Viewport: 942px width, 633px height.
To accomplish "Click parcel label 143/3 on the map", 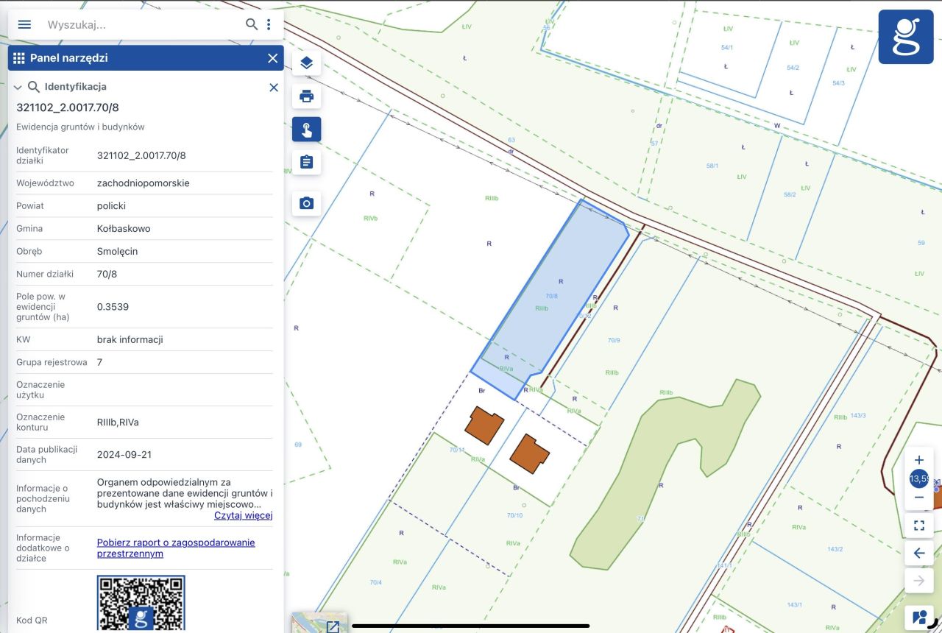I will pyautogui.click(x=858, y=416).
